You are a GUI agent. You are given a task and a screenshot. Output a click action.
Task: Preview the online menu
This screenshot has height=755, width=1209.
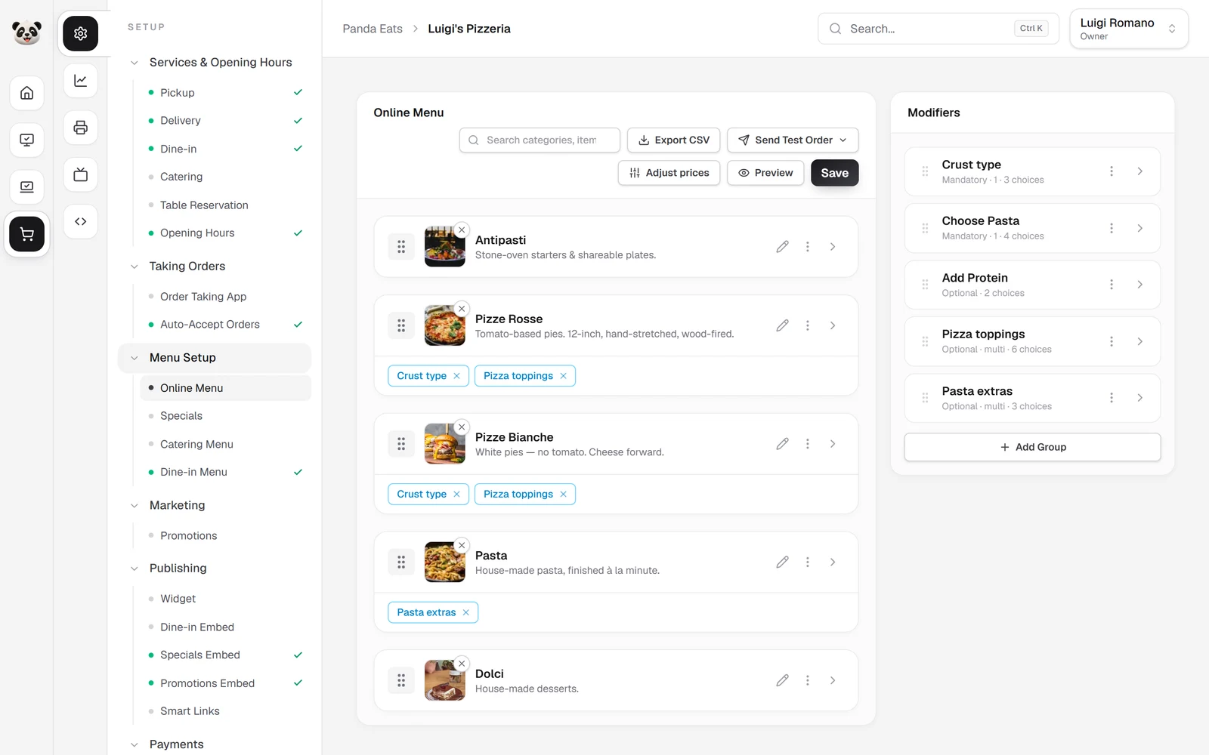(x=765, y=173)
